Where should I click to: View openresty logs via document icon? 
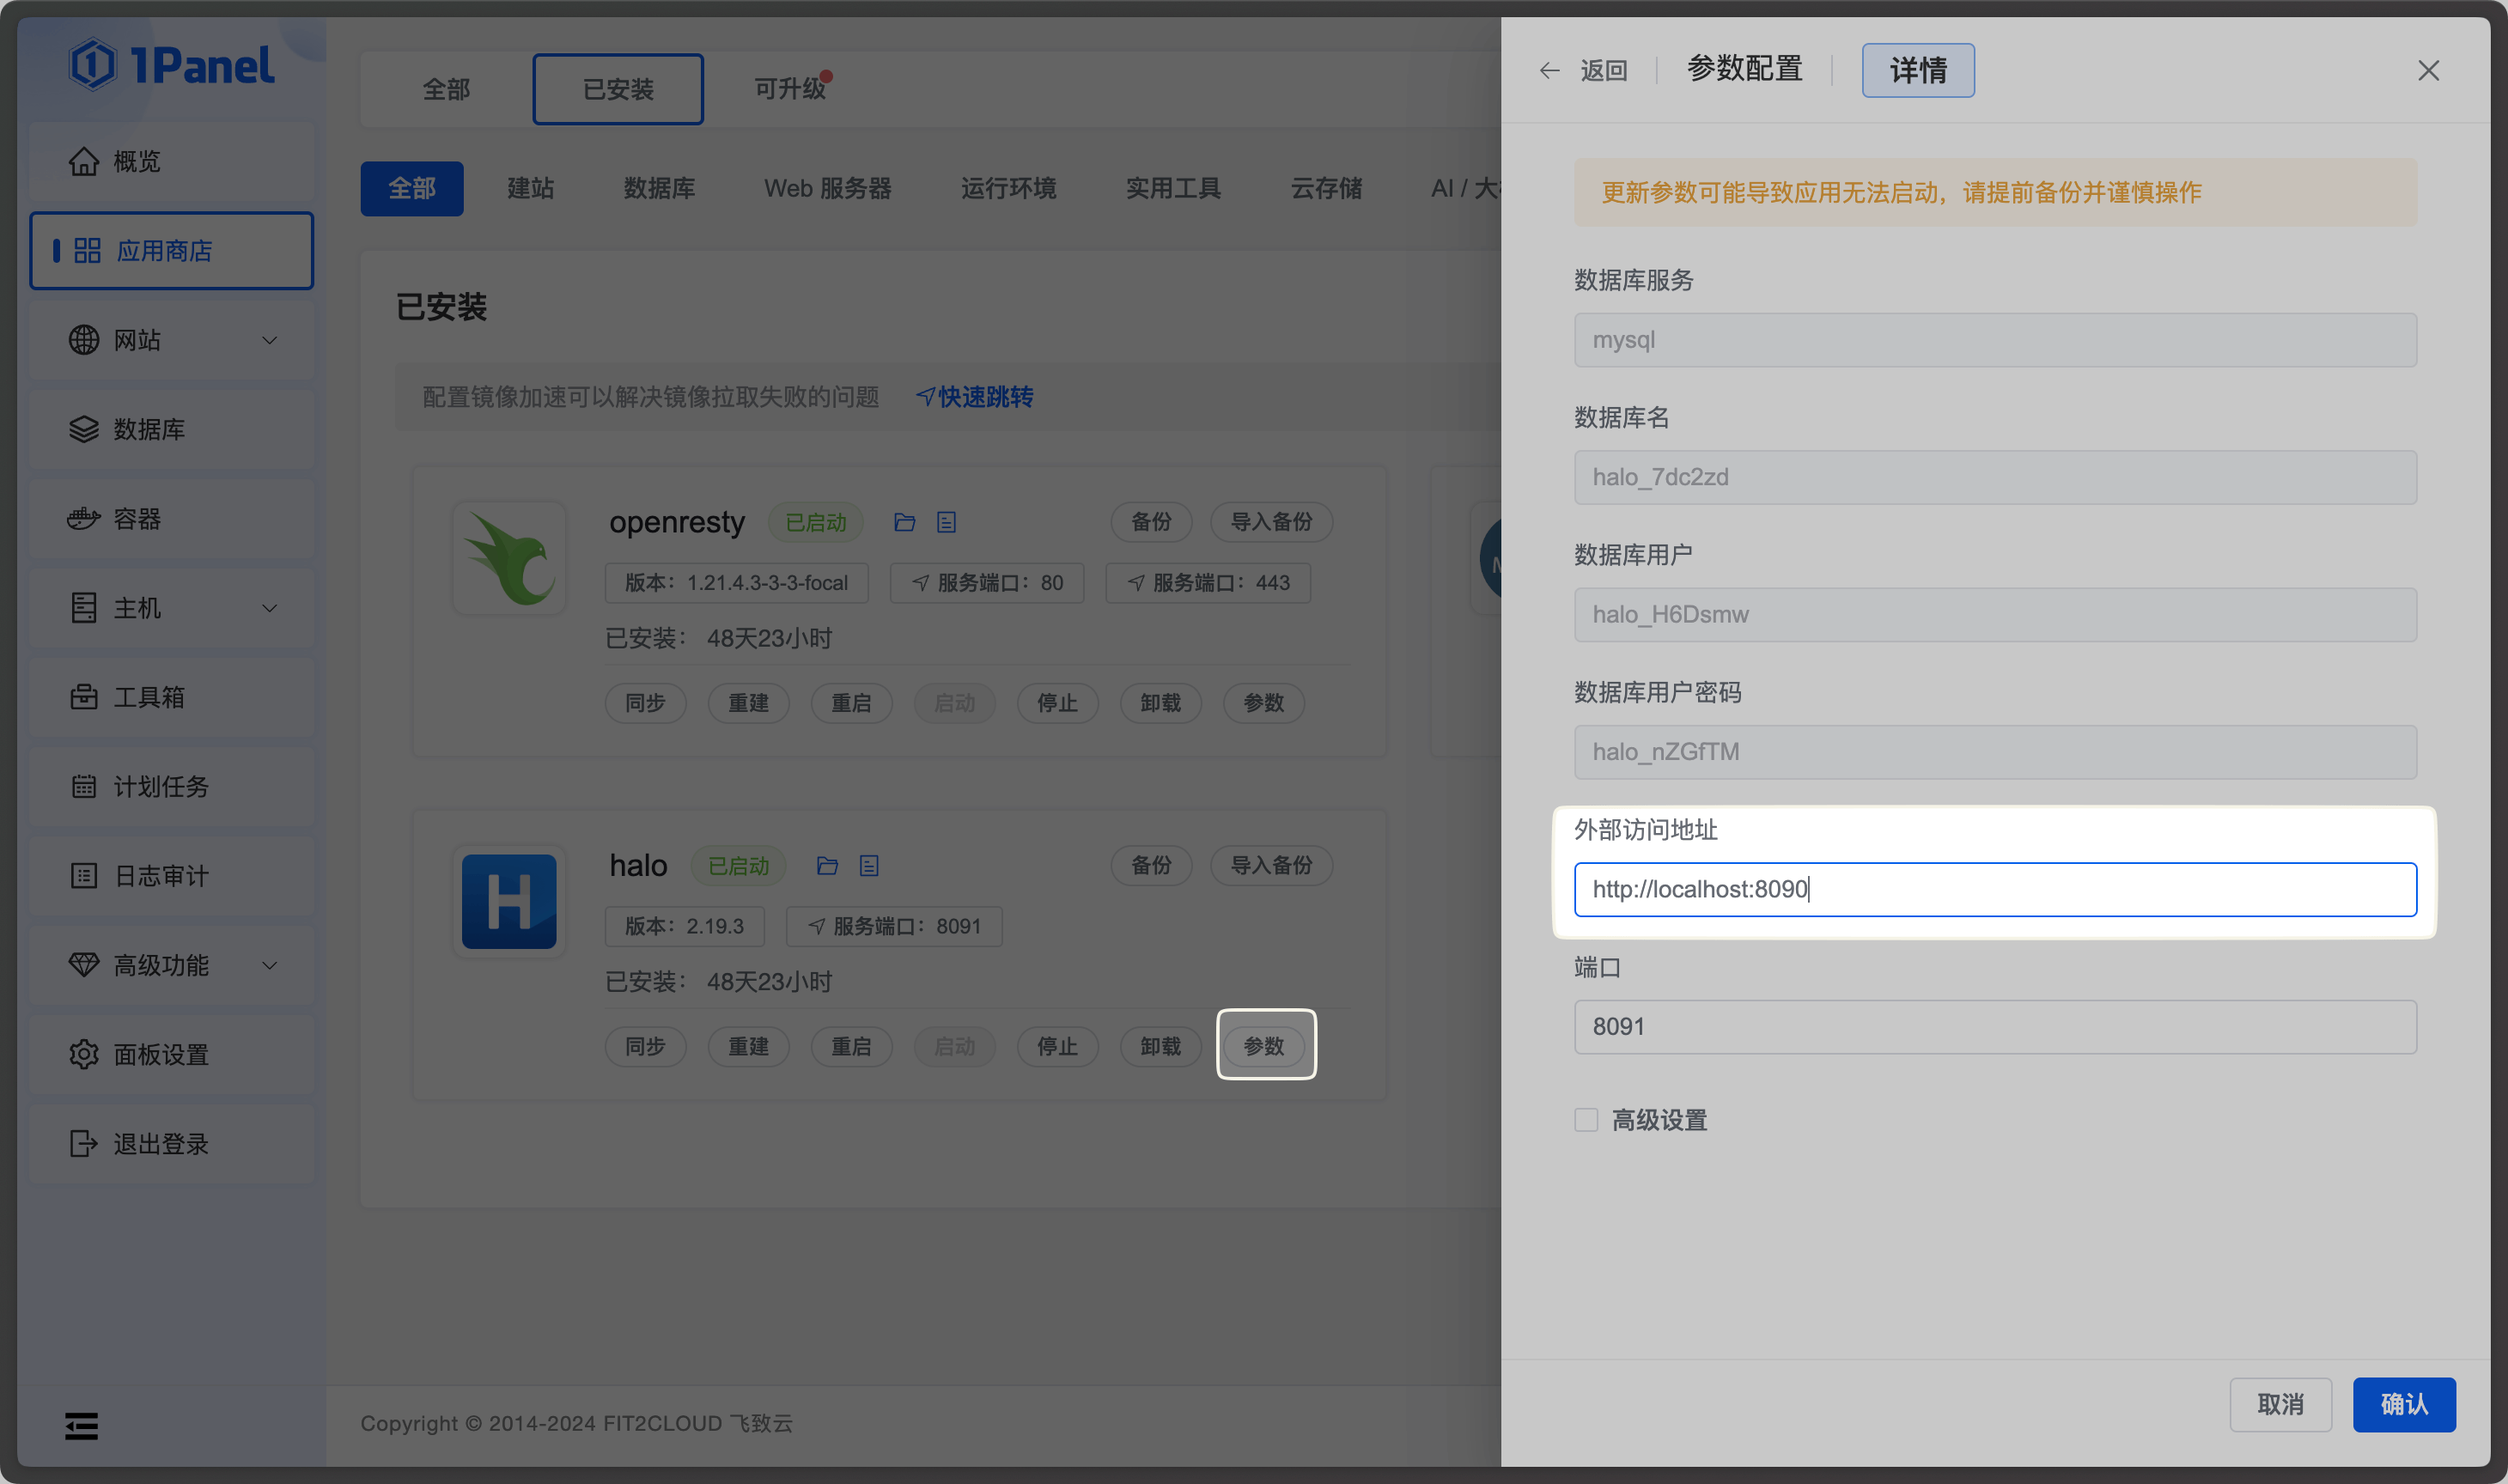[x=946, y=521]
